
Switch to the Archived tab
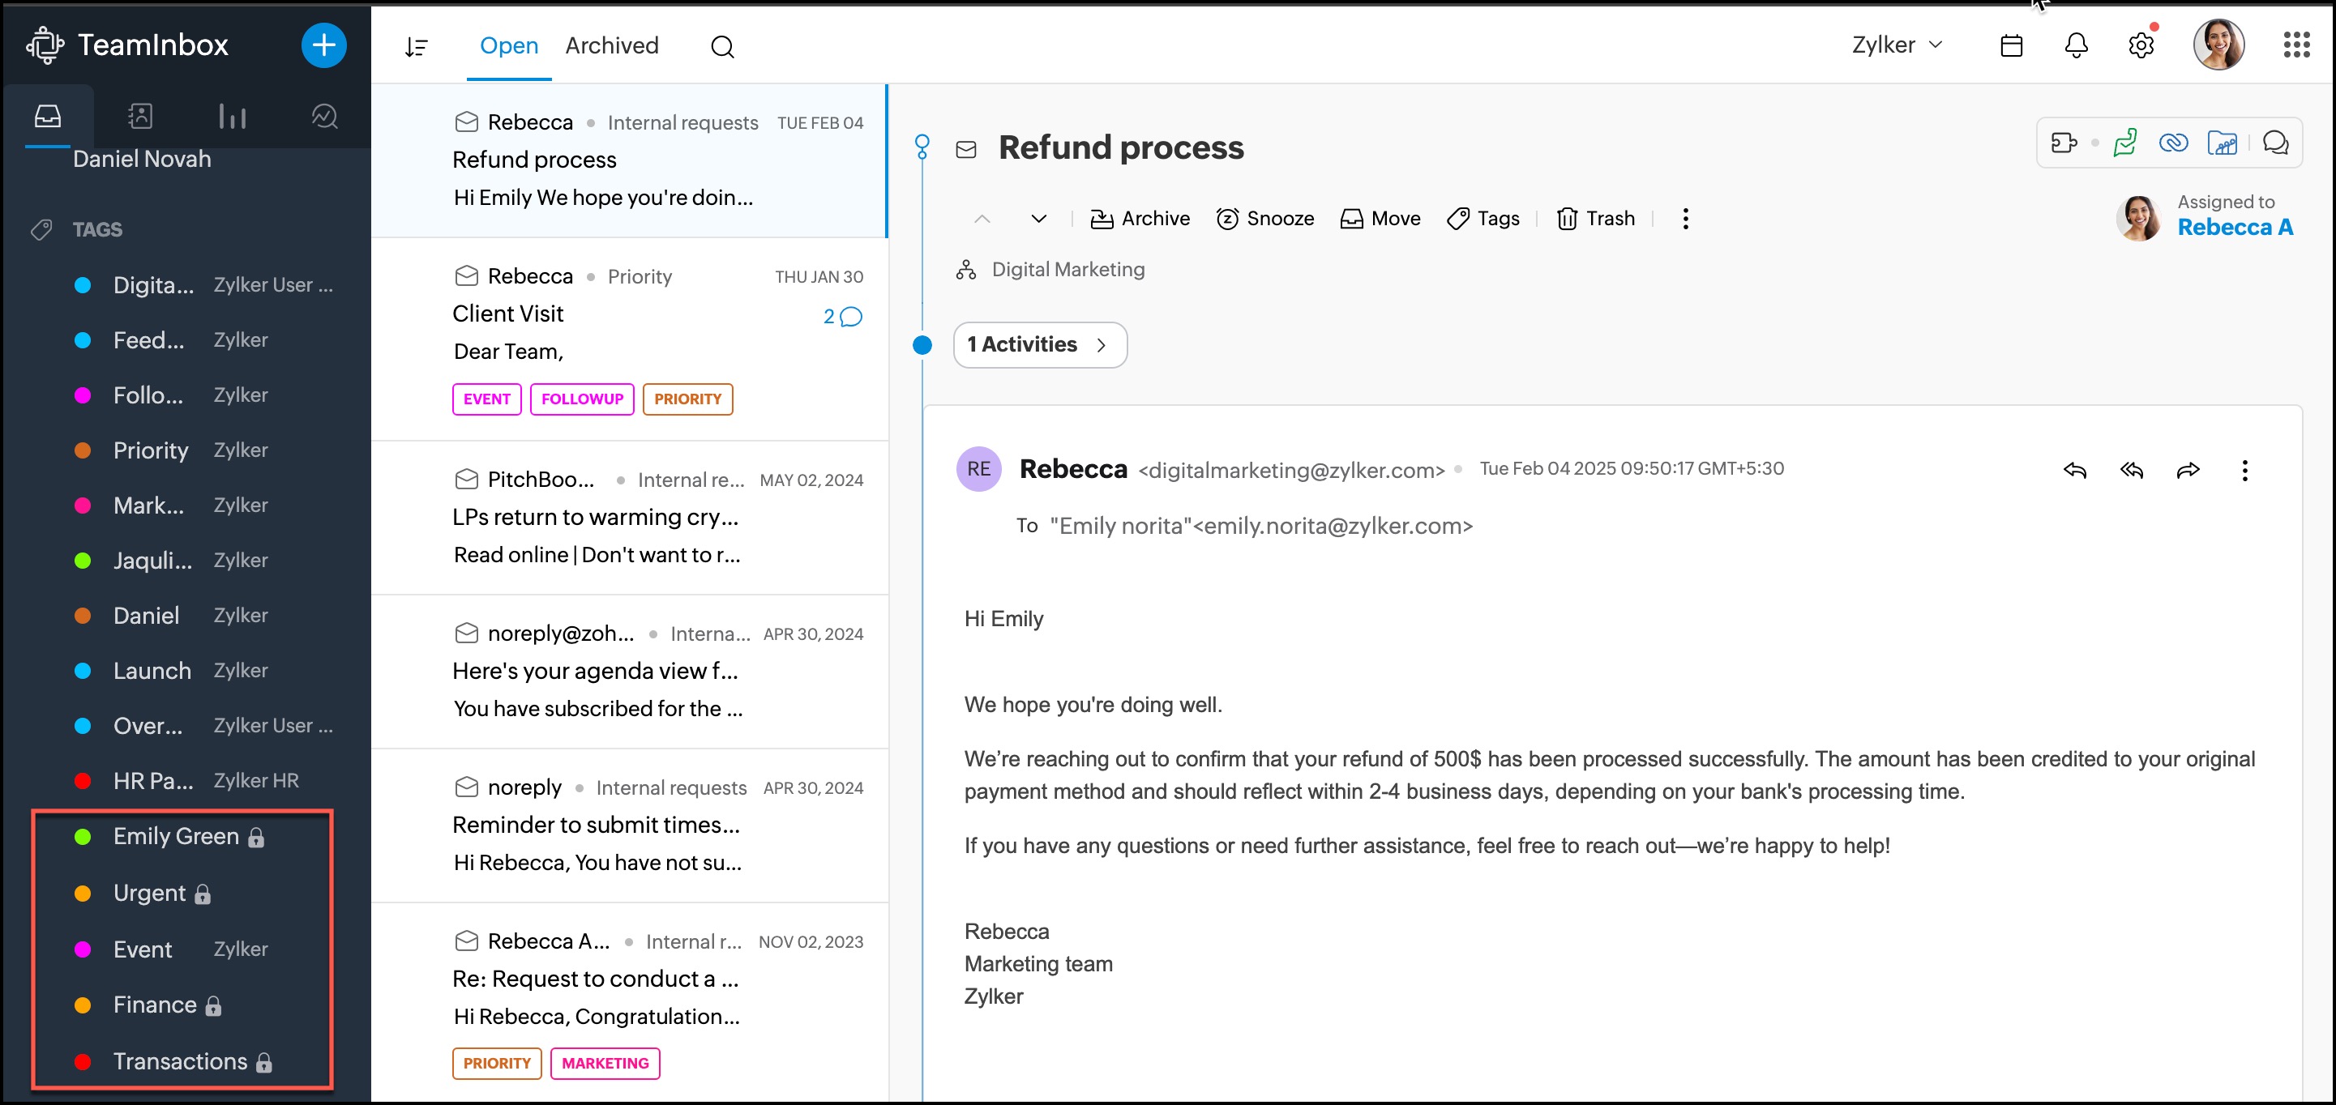pyautogui.click(x=611, y=45)
